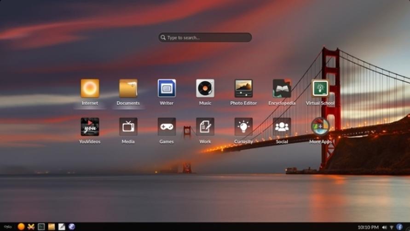Open the Social folder
The image size is (410, 231).
pos(282,127)
